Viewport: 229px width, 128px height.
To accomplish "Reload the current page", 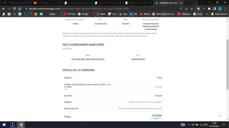I will click(14, 9).
